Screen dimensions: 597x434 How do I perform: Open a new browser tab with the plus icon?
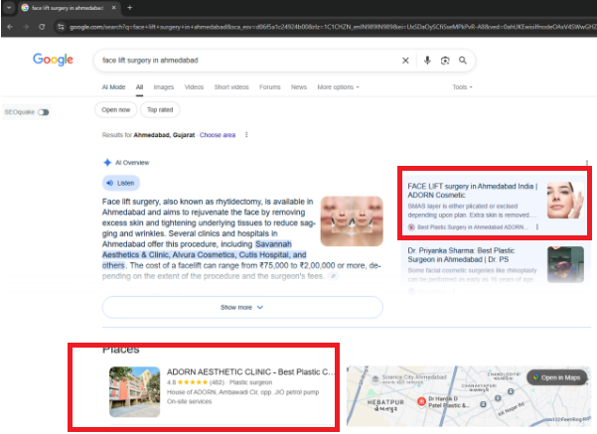tap(129, 8)
